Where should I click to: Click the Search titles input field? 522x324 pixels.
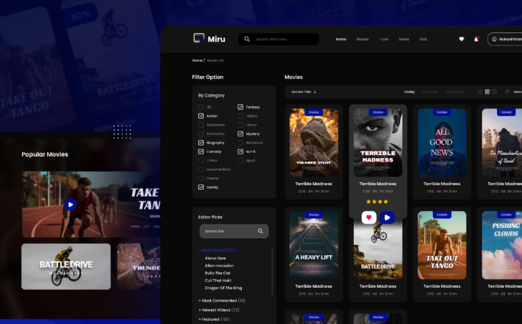[x=284, y=39]
